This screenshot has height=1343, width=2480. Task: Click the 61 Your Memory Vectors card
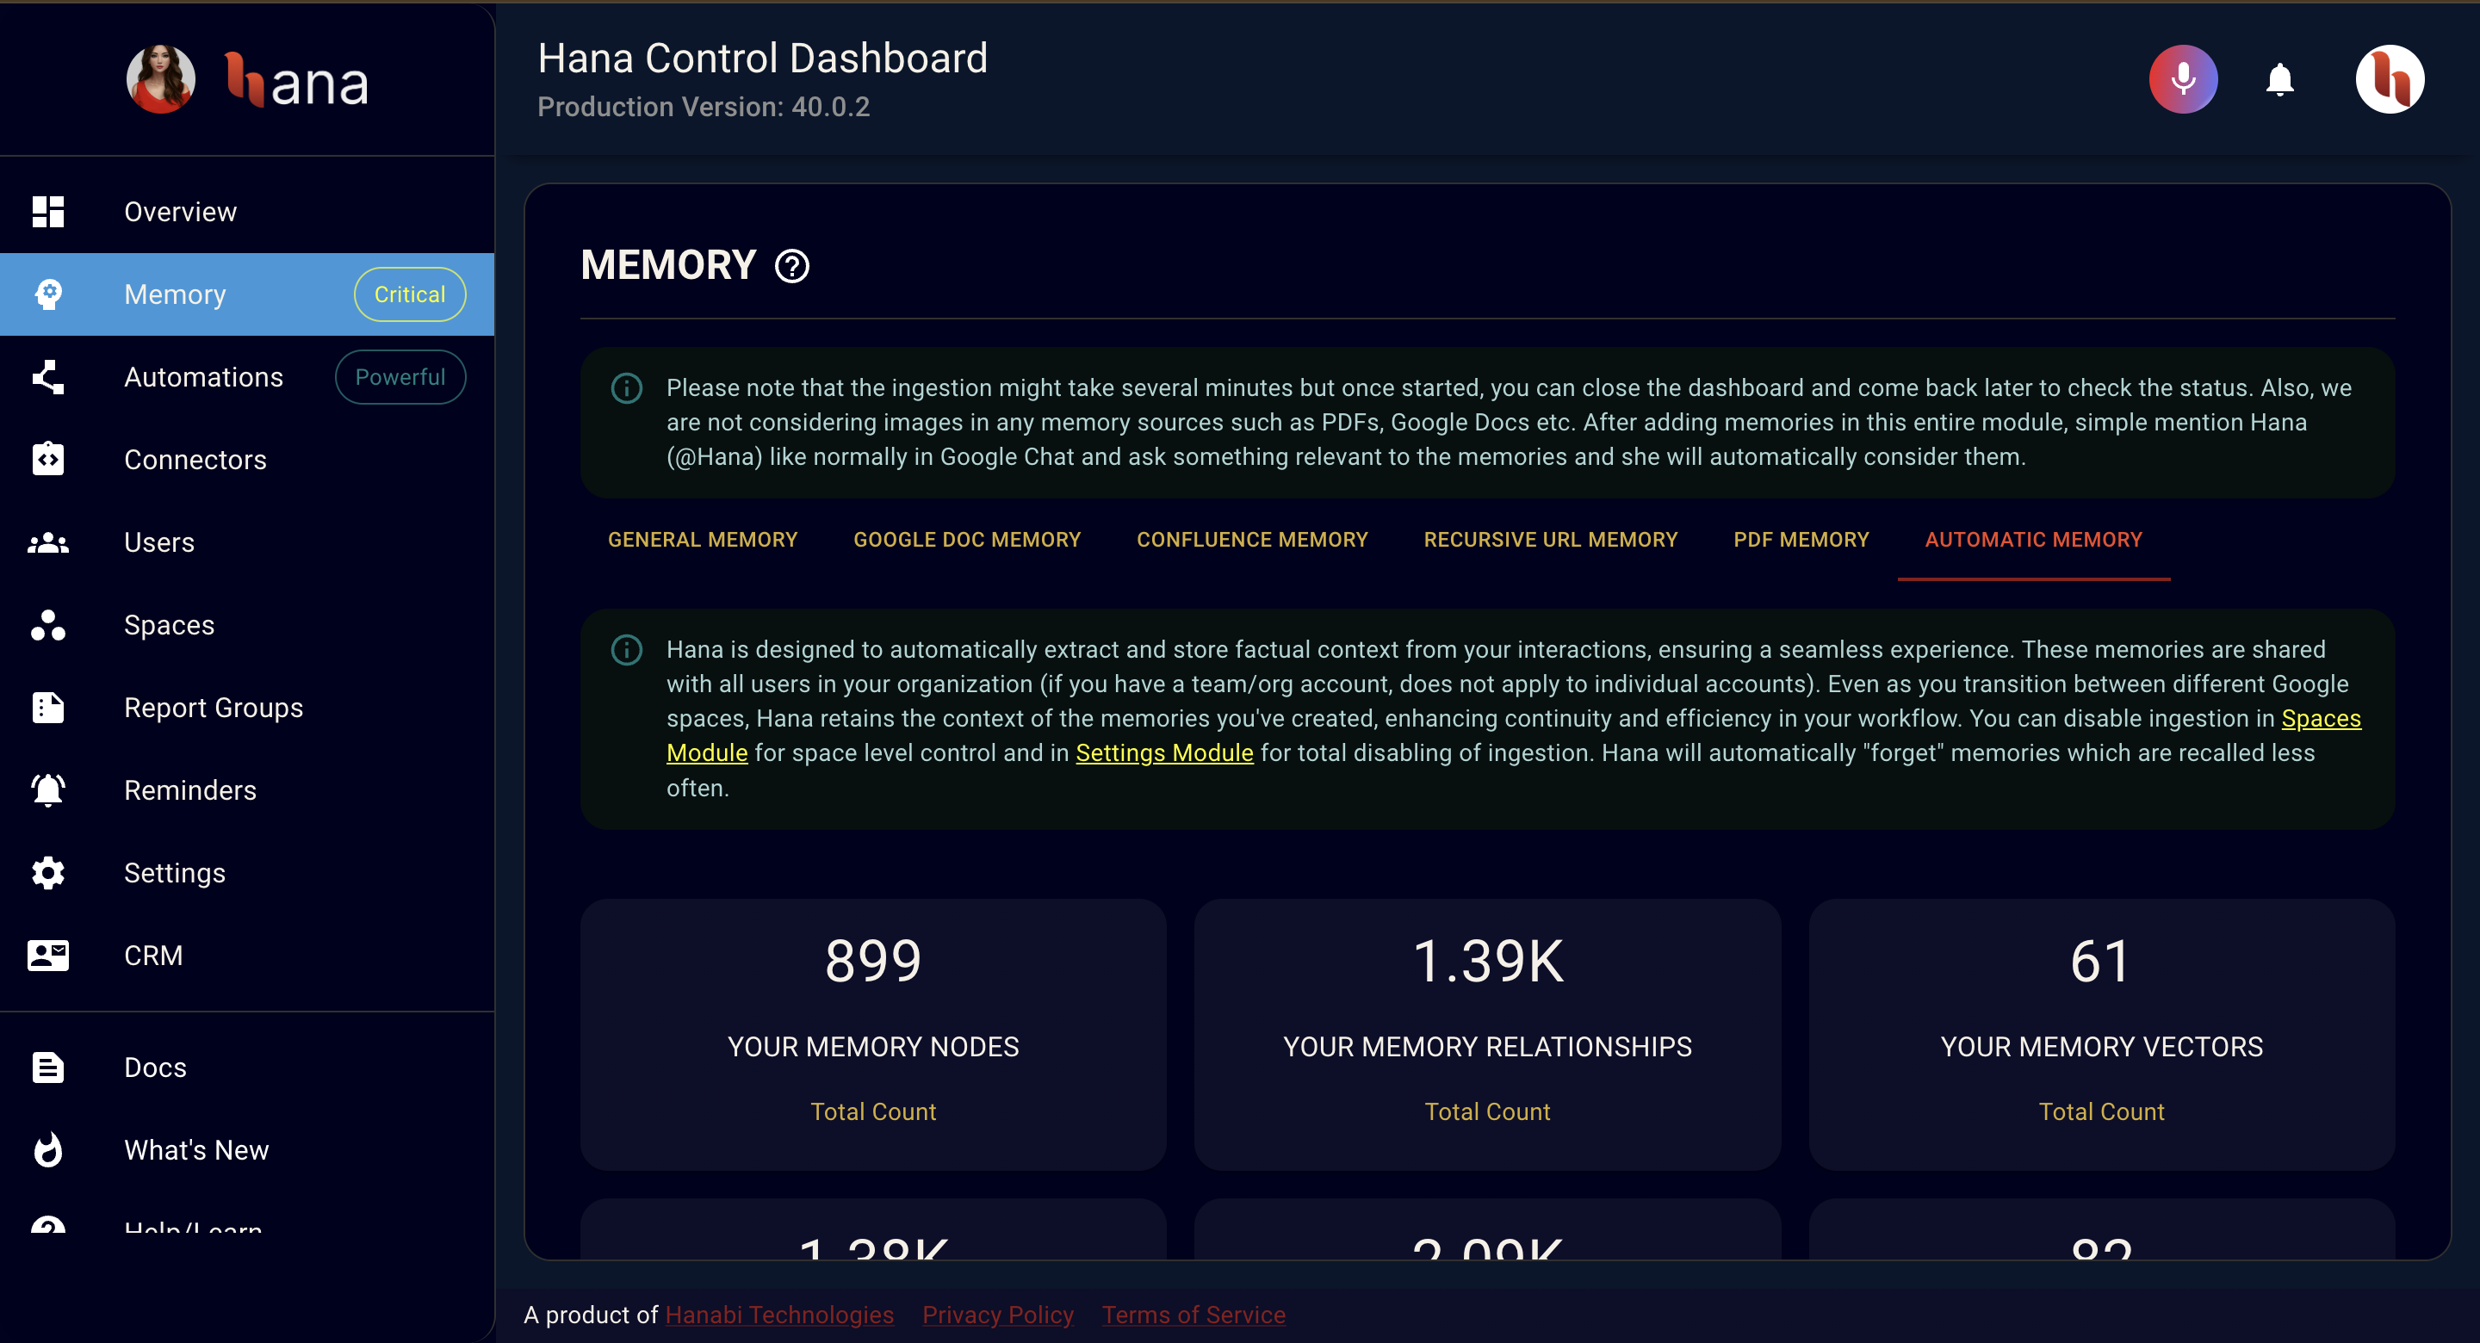coord(2102,1035)
